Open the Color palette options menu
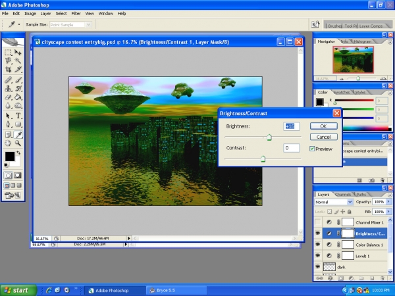The width and height of the screenshot is (395, 296). (390, 93)
